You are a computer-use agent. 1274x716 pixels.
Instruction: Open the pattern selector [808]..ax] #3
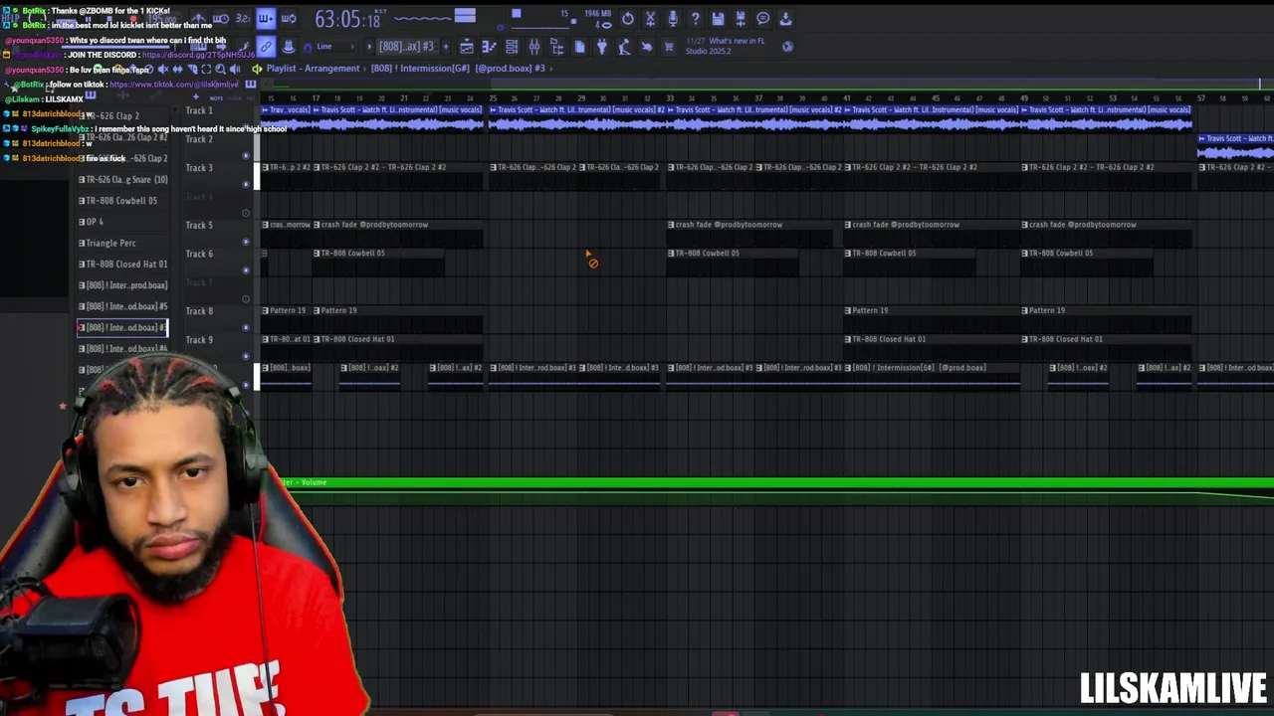tap(406, 47)
